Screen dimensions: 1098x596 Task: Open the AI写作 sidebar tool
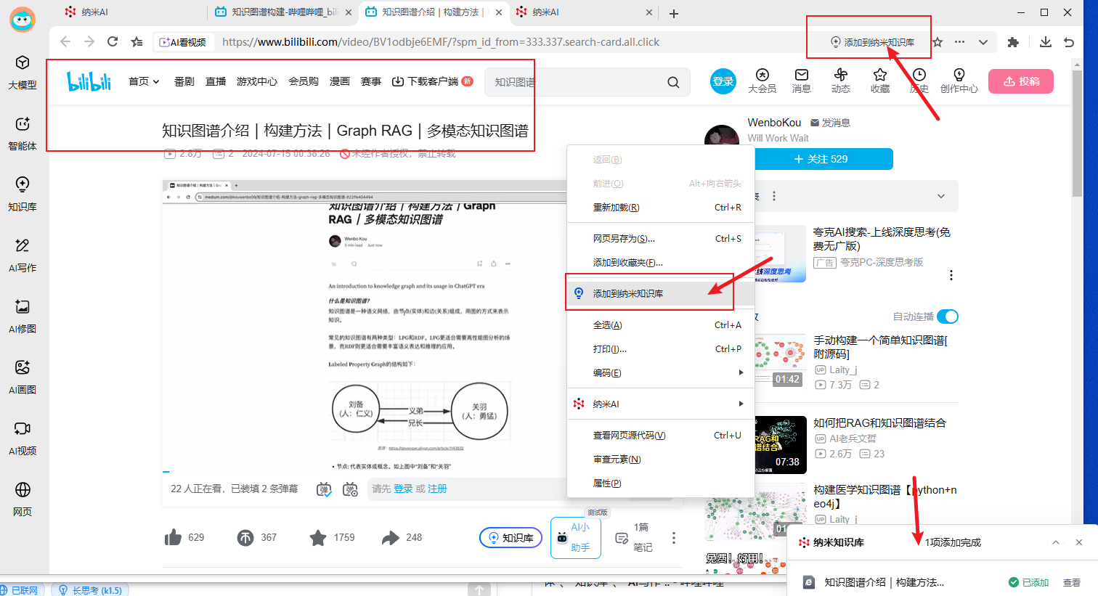tap(23, 256)
